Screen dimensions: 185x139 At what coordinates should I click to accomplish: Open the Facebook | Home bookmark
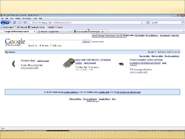(36, 27)
